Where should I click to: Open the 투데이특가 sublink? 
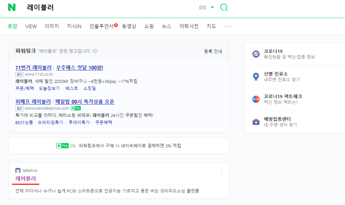tap(79, 122)
